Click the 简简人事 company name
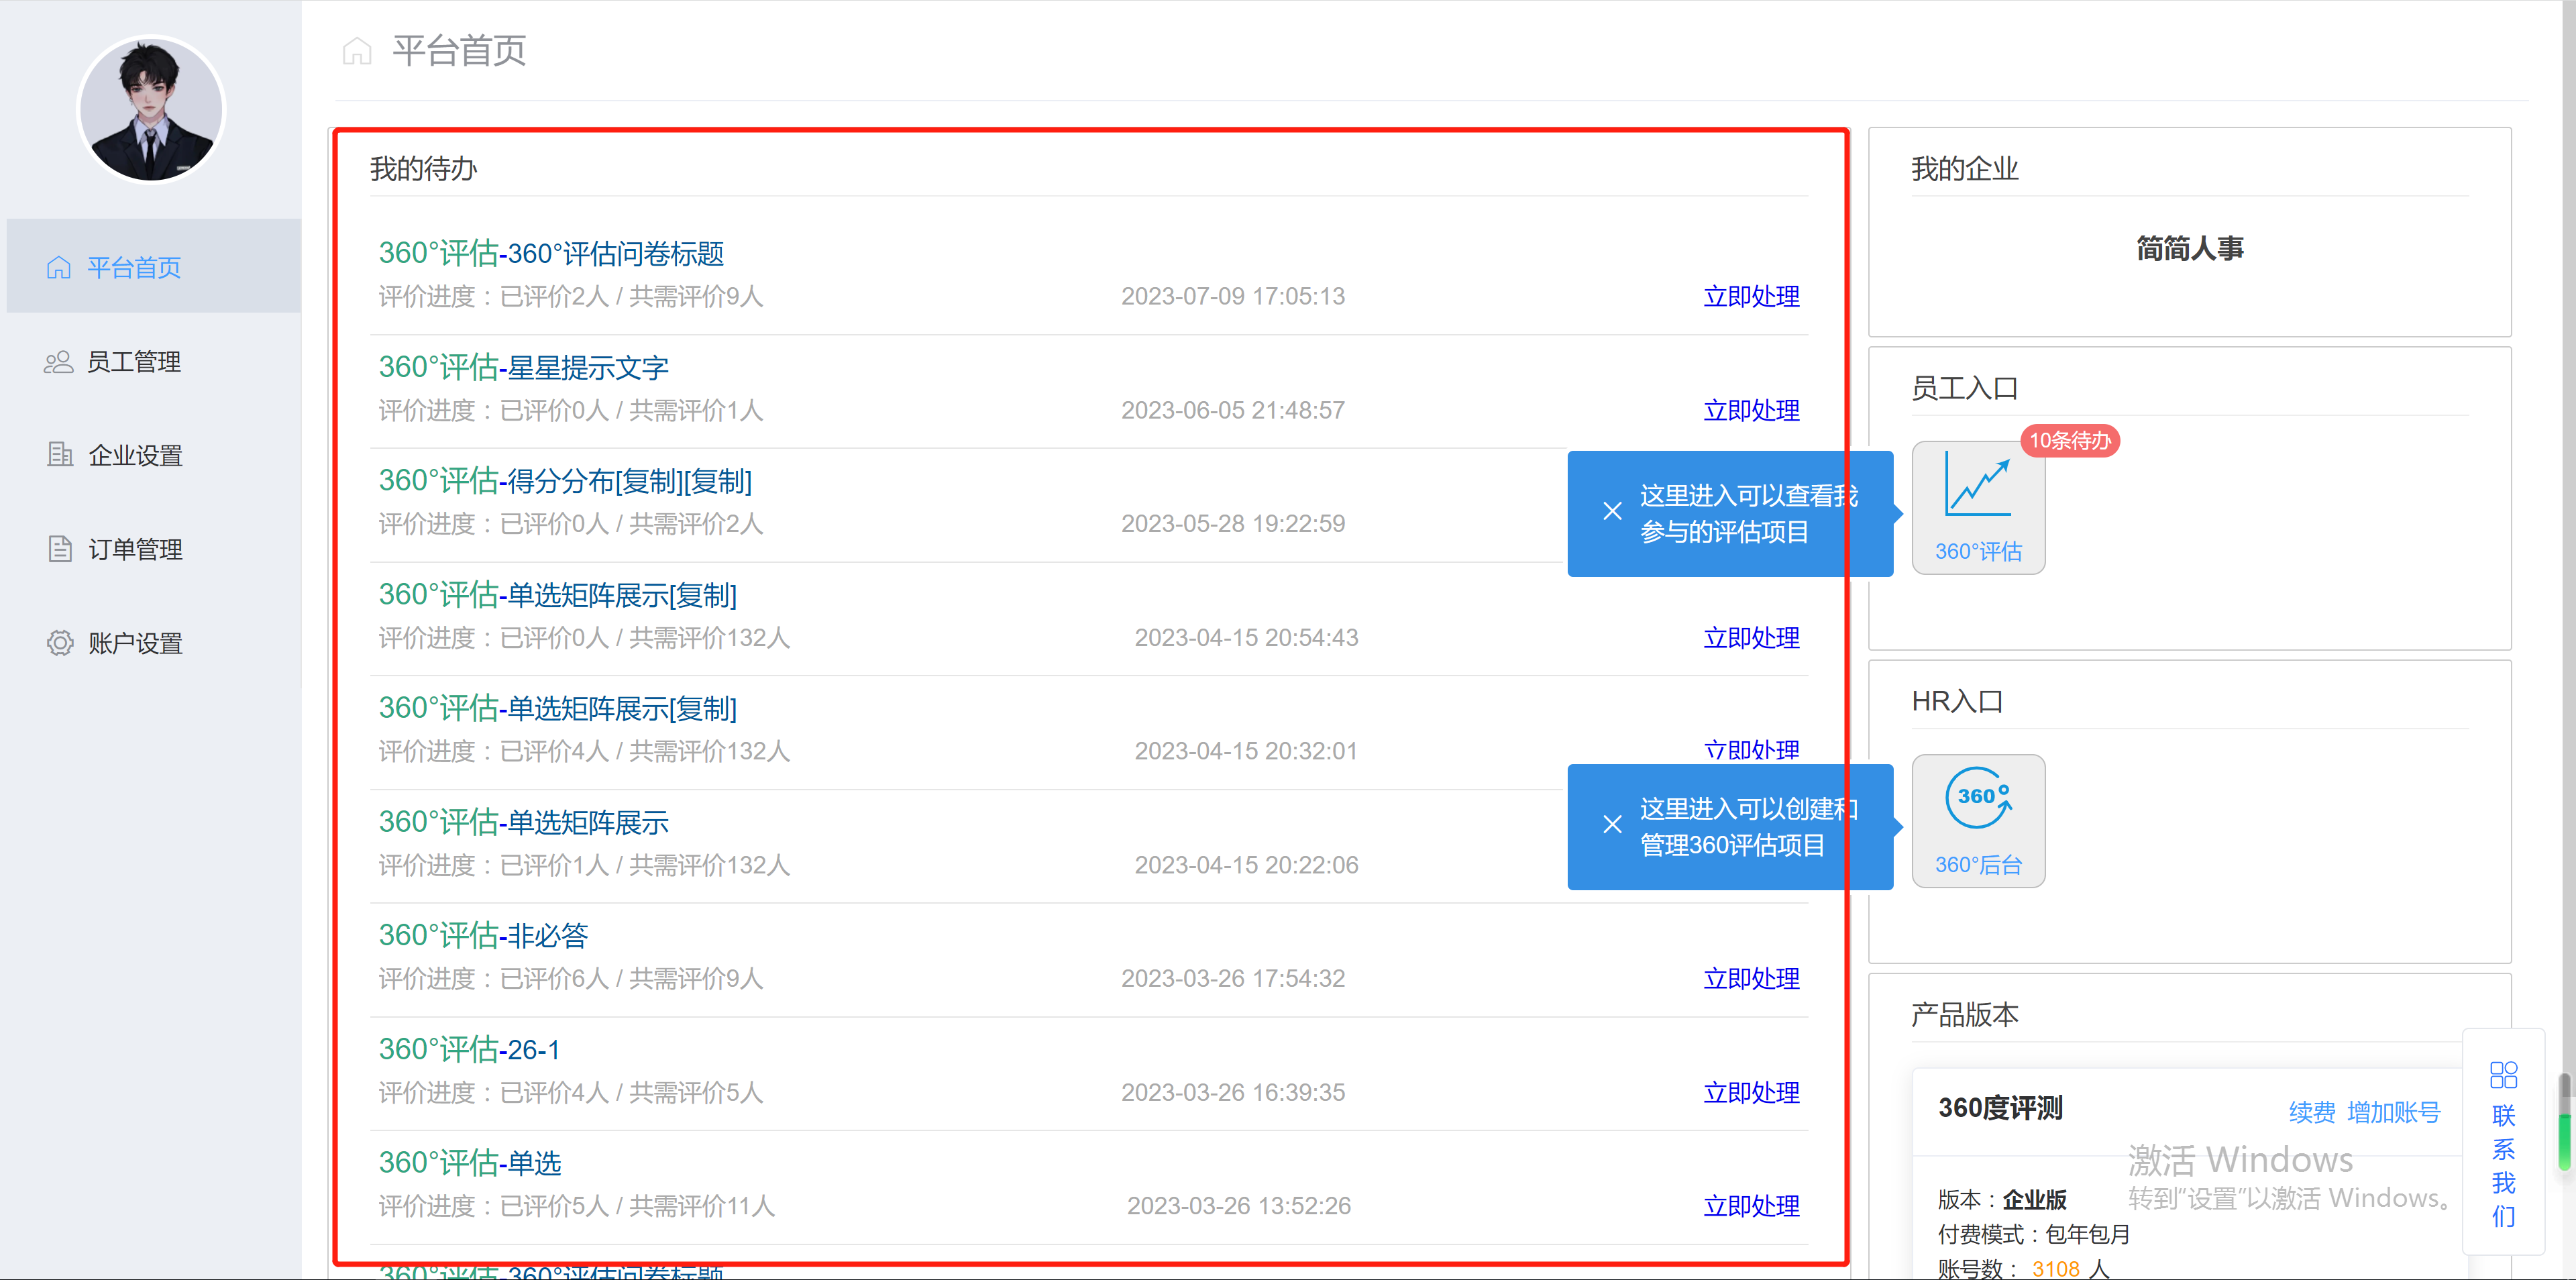 click(x=2189, y=249)
